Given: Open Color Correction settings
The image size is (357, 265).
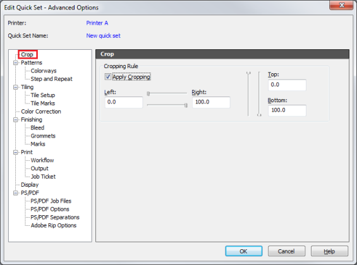Looking at the screenshot, I should [41, 112].
